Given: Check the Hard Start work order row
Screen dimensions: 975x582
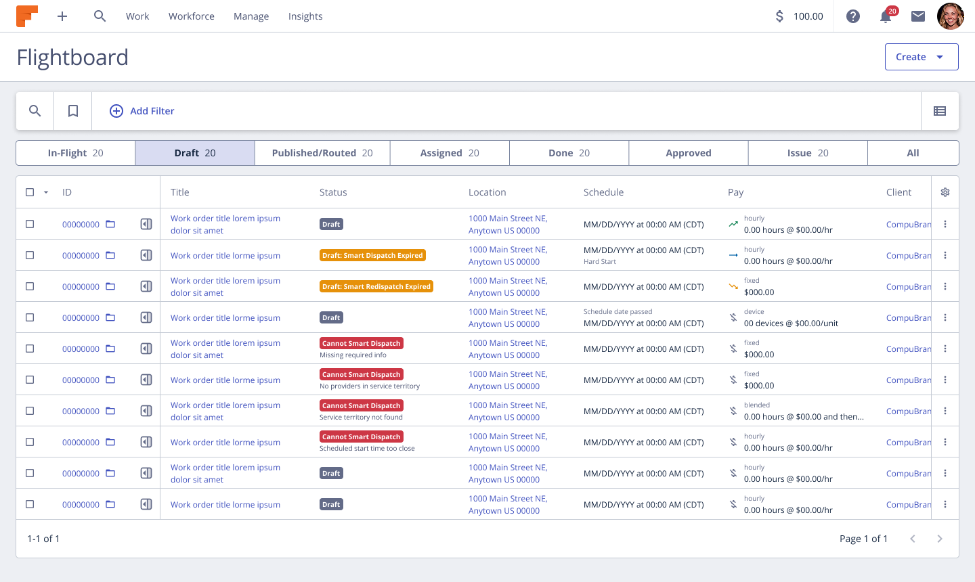Looking at the screenshot, I should 30,255.
